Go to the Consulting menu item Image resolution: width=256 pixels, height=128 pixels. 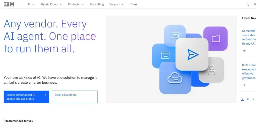pyautogui.click(x=97, y=4)
